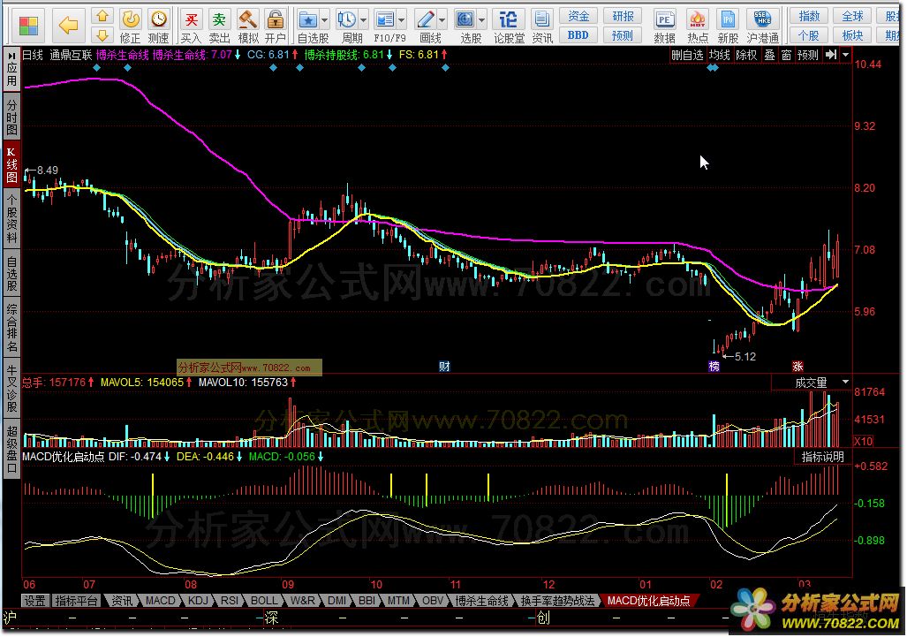The image size is (907, 637).
Task: Expand the 自选股 dropdown arrow
Action: tap(324, 21)
